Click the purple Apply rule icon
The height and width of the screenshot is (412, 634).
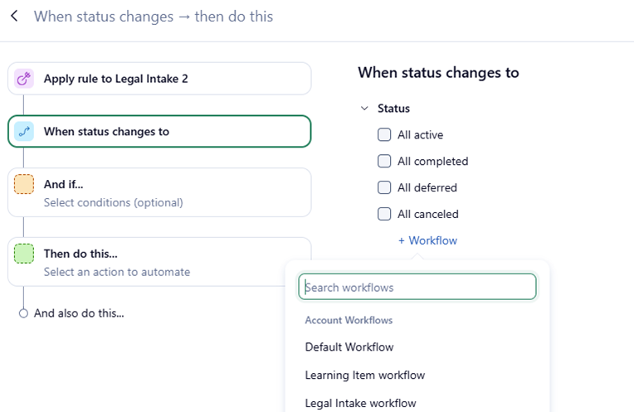pyautogui.click(x=24, y=79)
